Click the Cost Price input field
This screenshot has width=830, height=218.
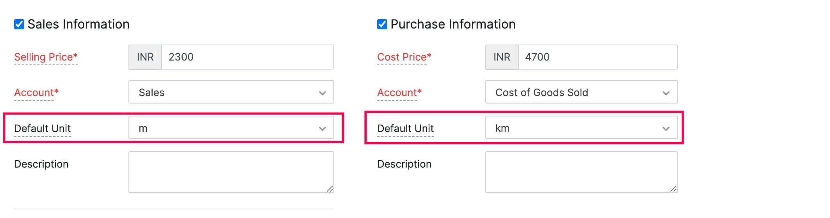(x=597, y=57)
